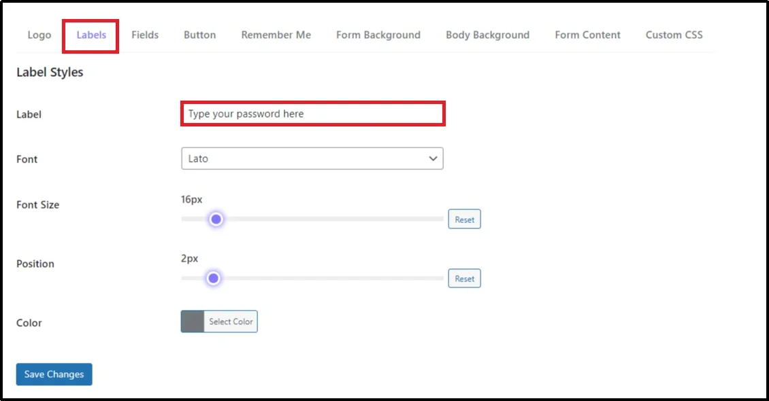Click Save Changes

click(x=54, y=374)
